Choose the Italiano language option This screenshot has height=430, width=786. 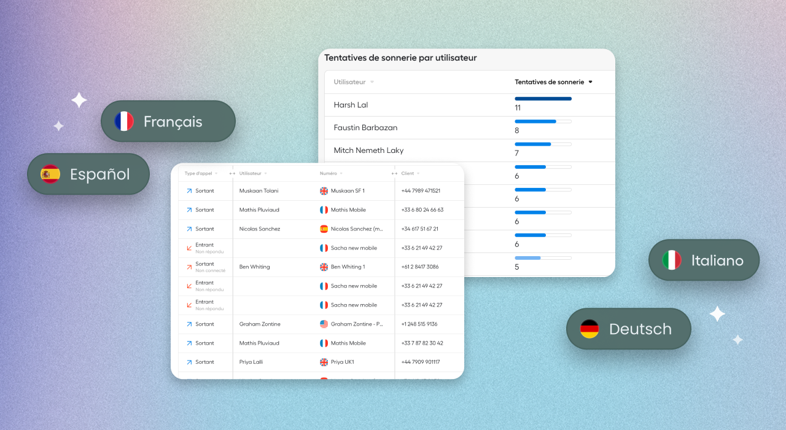(704, 260)
